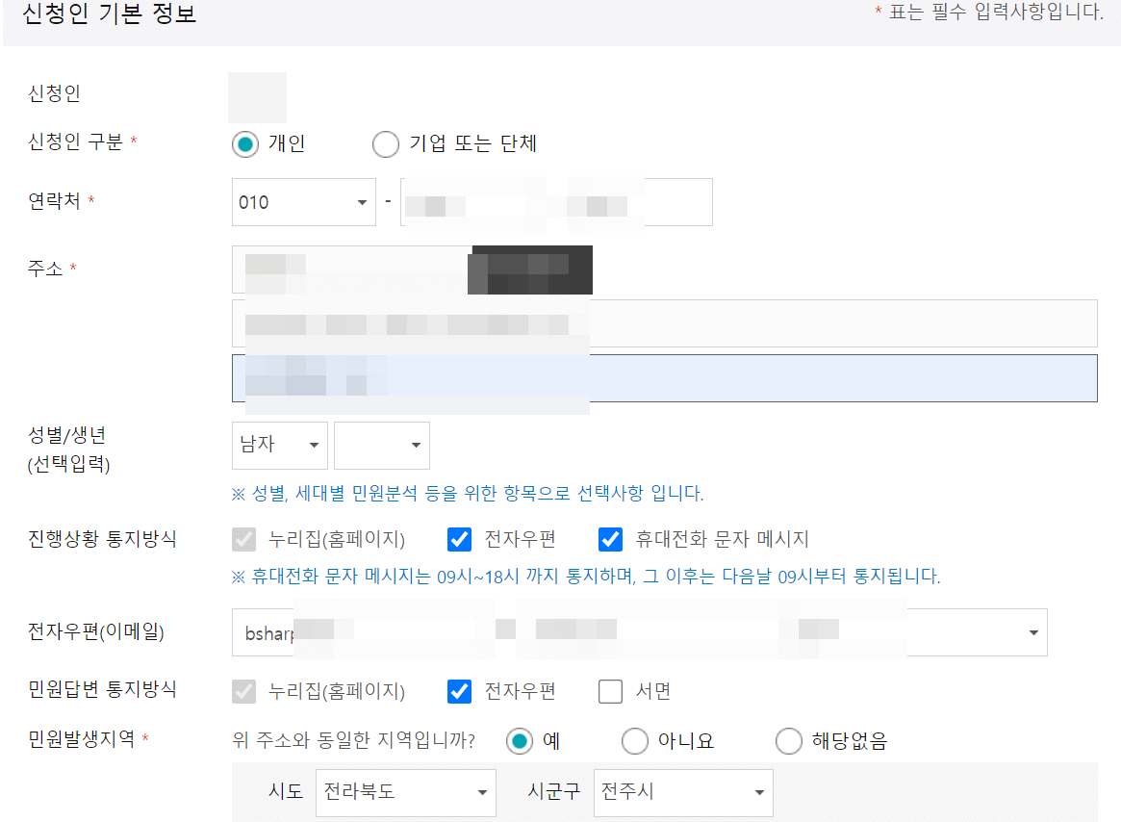Toggle 전자우편 under 민원답변 통지방식
This screenshot has height=822, width=1121.
point(459,691)
